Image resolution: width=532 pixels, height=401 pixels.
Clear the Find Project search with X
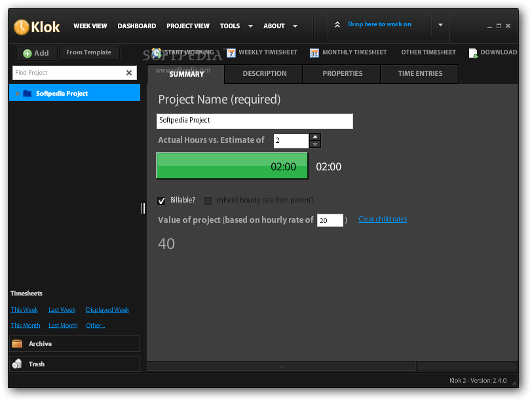[129, 73]
